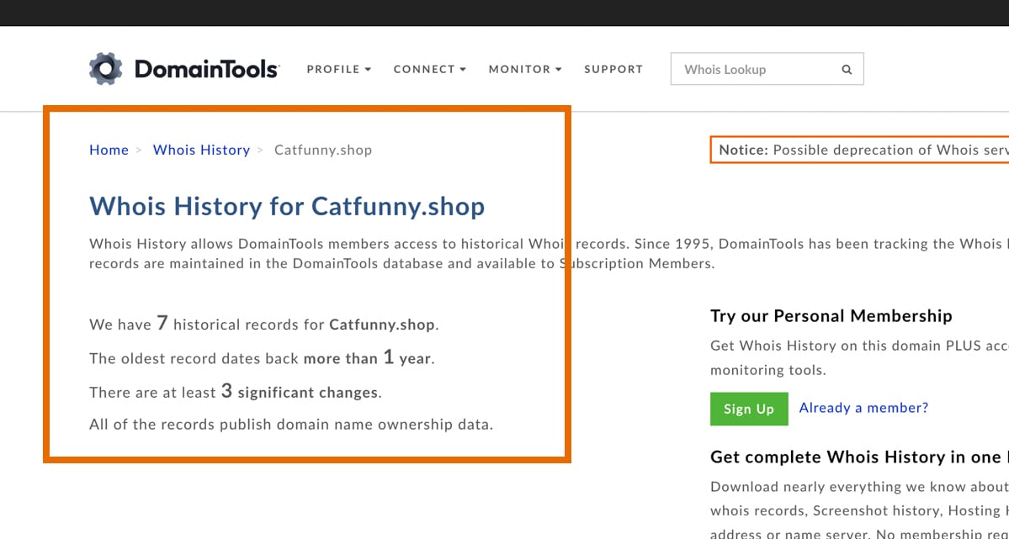Focus the Whois Lookup search field
This screenshot has width=1009, height=539.
tap(767, 69)
